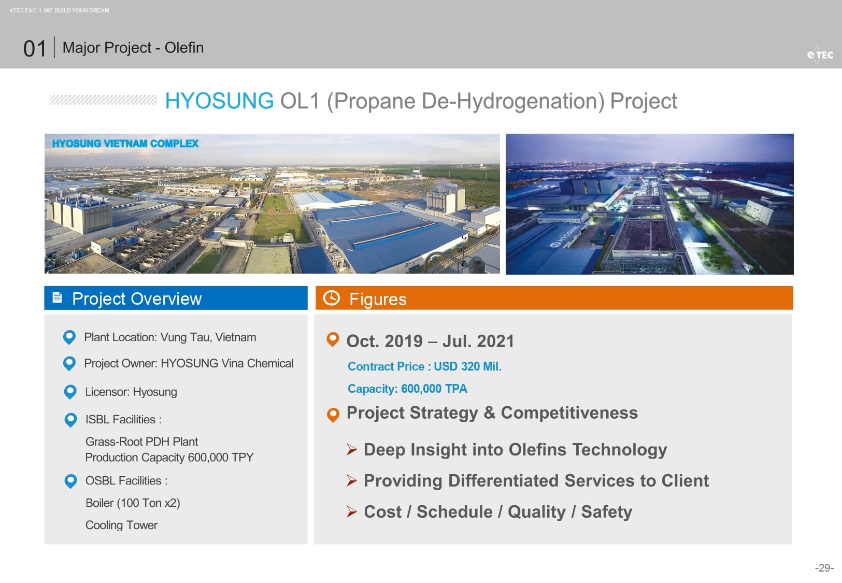Click the 'ISBL Facilities :' label
The height and width of the screenshot is (583, 842).
tap(123, 419)
